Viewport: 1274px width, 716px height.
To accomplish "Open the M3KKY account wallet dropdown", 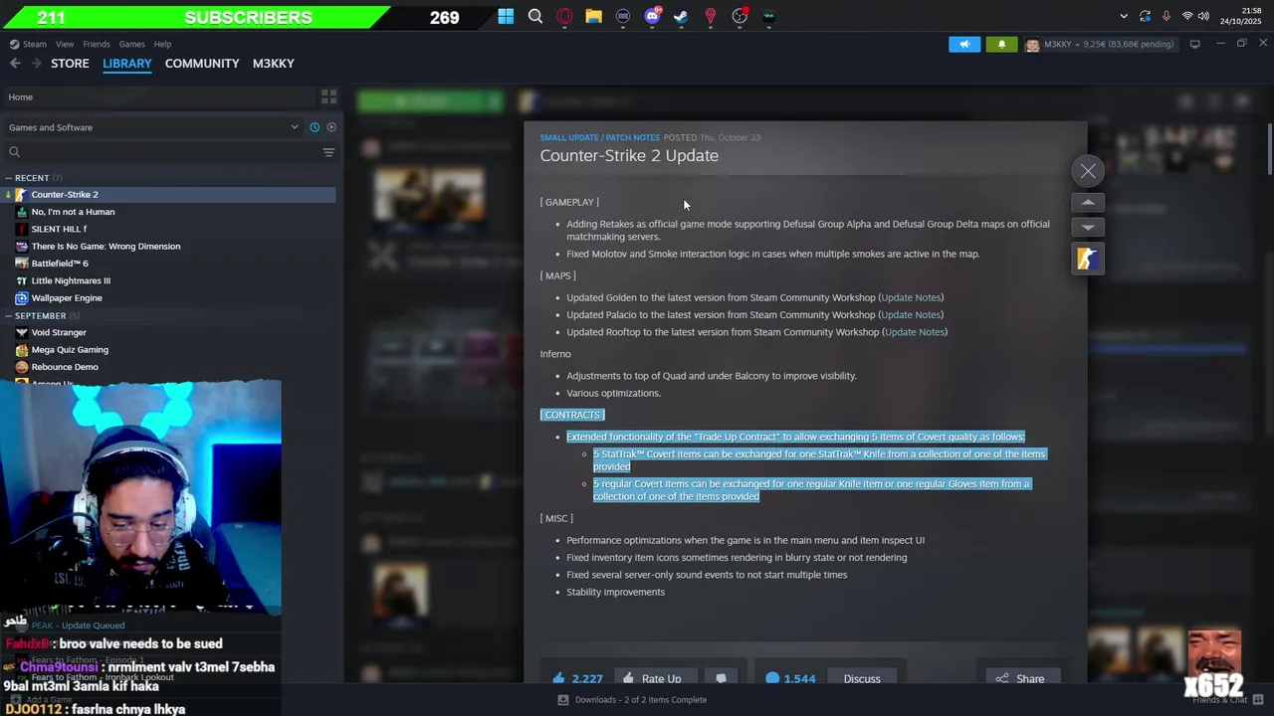I will (1100, 44).
